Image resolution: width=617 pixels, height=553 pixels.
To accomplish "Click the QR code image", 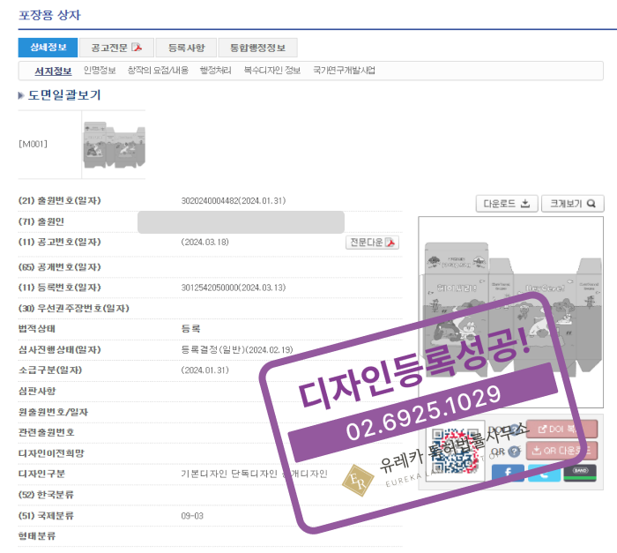I will 455,451.
